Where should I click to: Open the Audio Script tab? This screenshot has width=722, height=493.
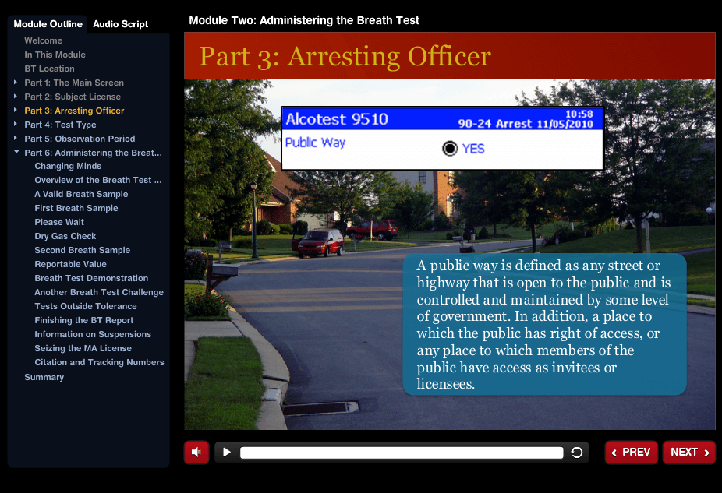(x=121, y=24)
